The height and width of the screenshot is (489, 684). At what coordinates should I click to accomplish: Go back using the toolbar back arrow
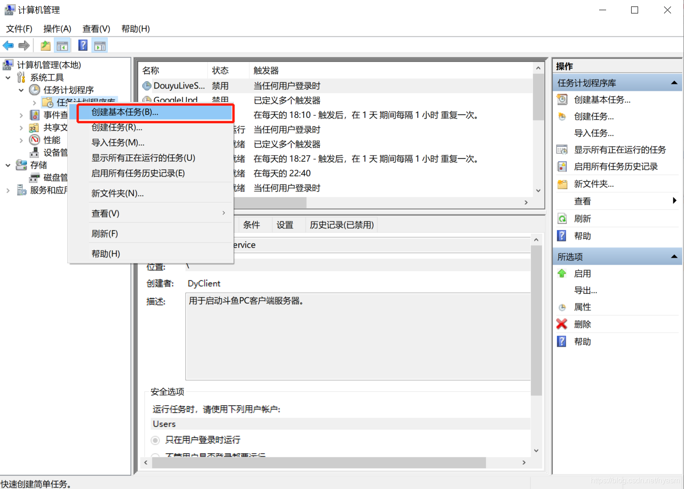pyautogui.click(x=8, y=45)
